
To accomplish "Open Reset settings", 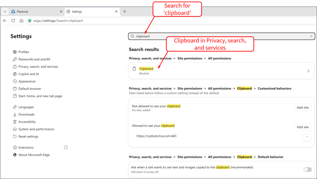I will tap(29, 136).
